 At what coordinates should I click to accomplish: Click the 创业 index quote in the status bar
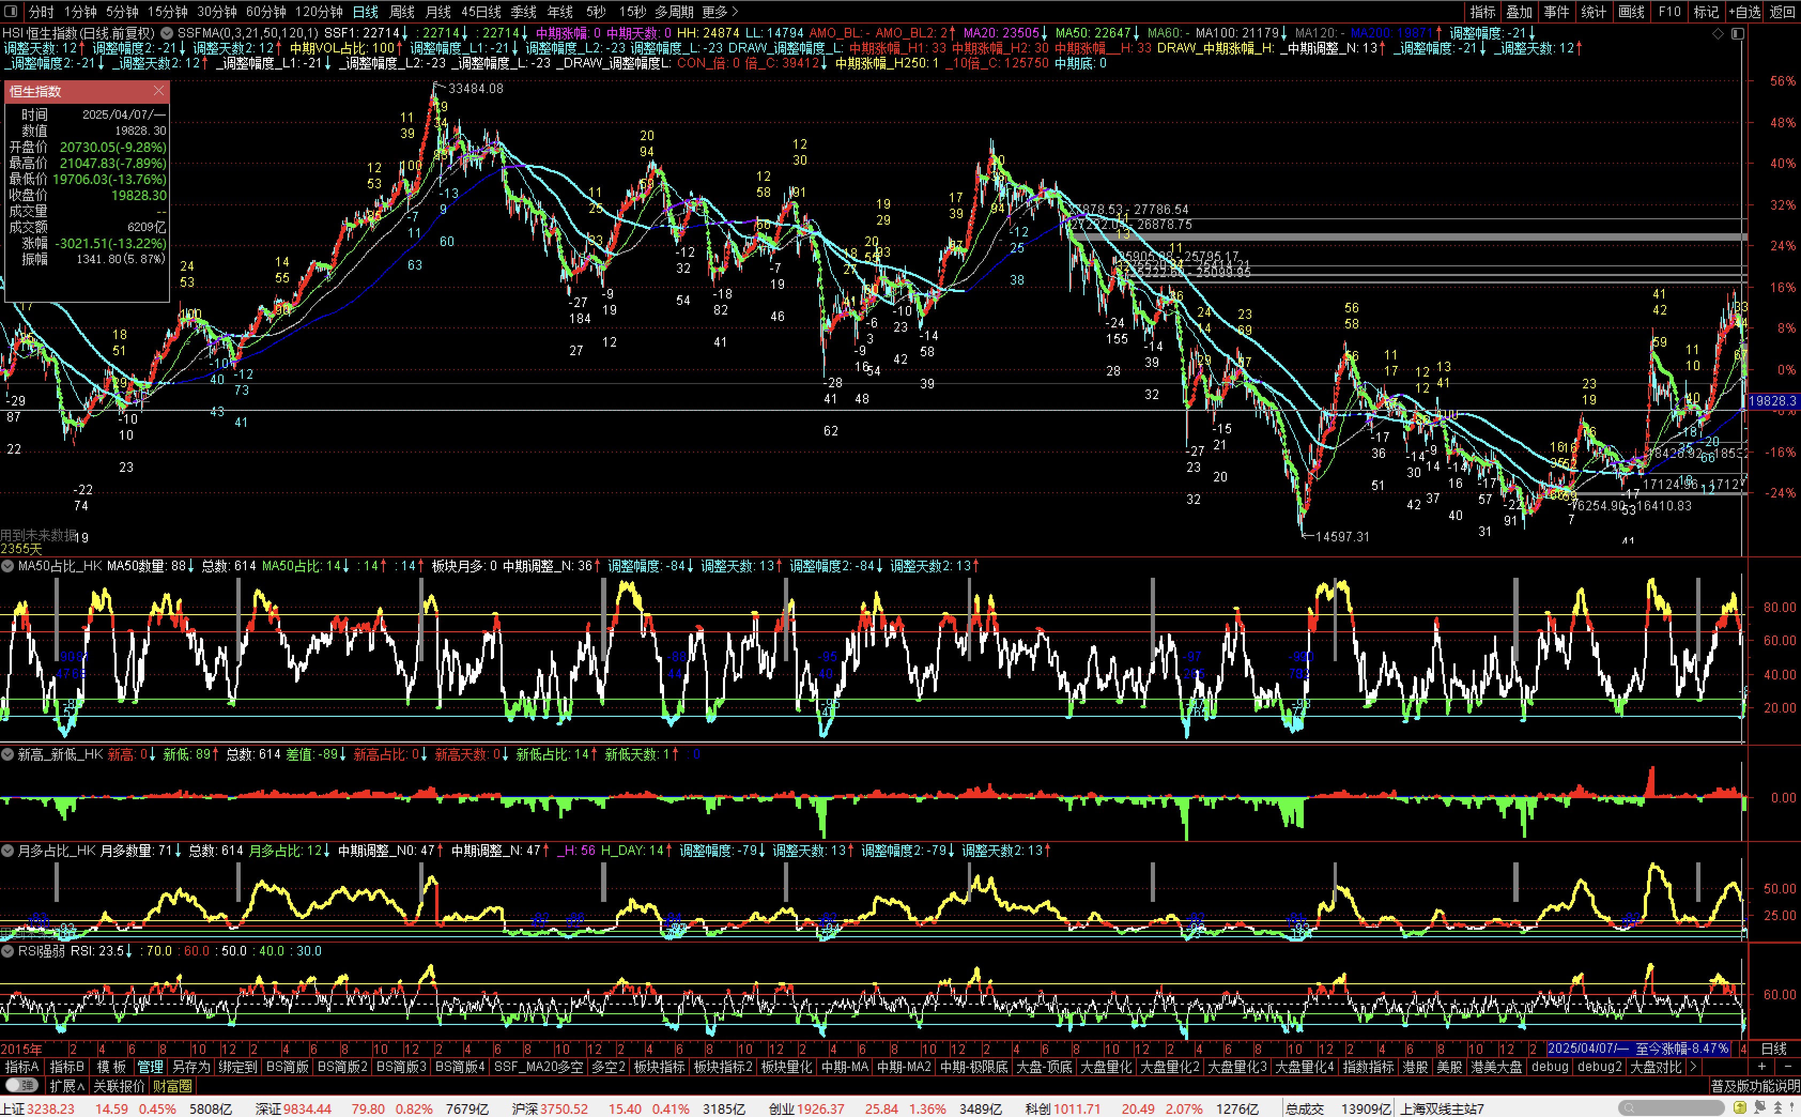tap(884, 1108)
